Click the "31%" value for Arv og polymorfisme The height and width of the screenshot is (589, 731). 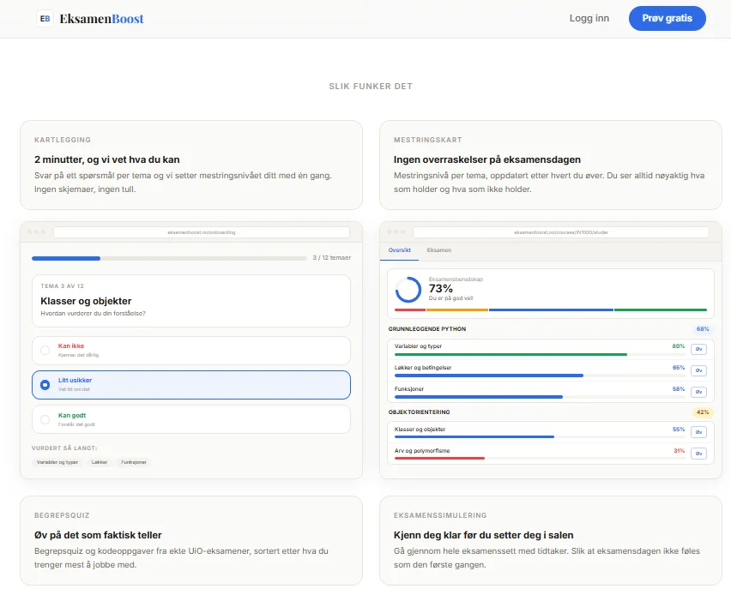680,451
